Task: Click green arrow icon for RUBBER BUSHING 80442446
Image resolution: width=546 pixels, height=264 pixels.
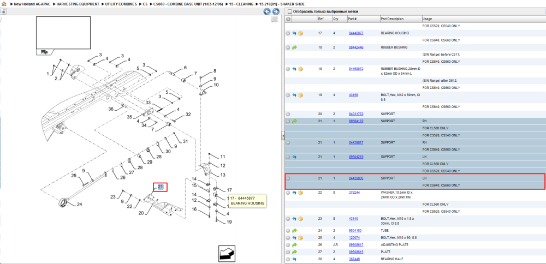Action: 294,47
